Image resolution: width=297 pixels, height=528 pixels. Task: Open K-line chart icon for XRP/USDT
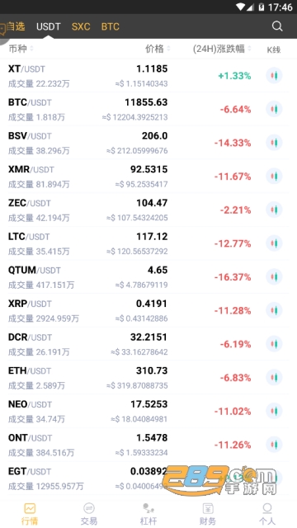pos(274,310)
